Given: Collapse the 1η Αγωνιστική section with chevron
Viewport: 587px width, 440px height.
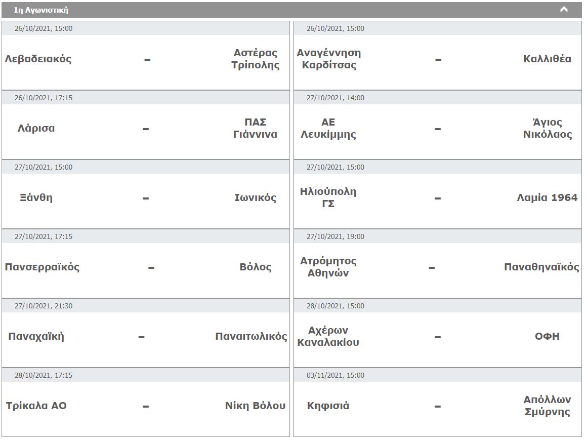Looking at the screenshot, I should pos(563,10).
